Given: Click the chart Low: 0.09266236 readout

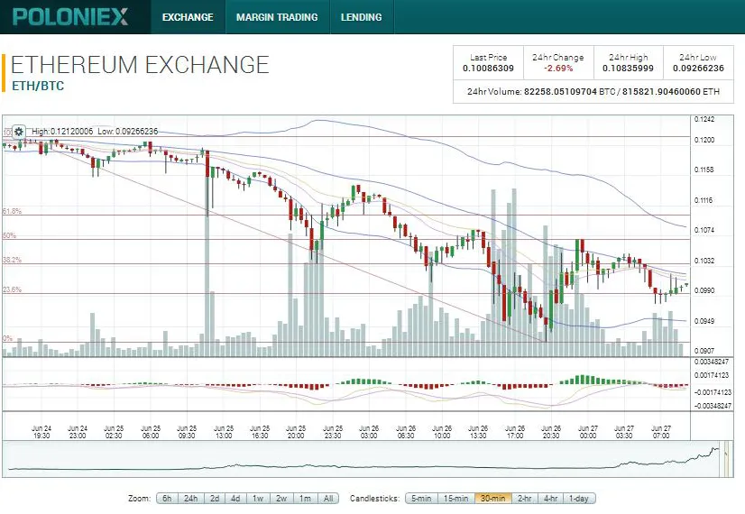Looking at the screenshot, I should pos(127,131).
